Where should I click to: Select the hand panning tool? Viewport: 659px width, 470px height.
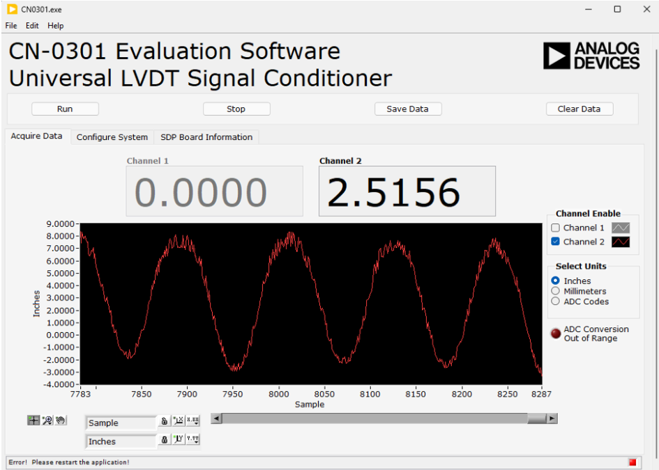click(x=61, y=420)
